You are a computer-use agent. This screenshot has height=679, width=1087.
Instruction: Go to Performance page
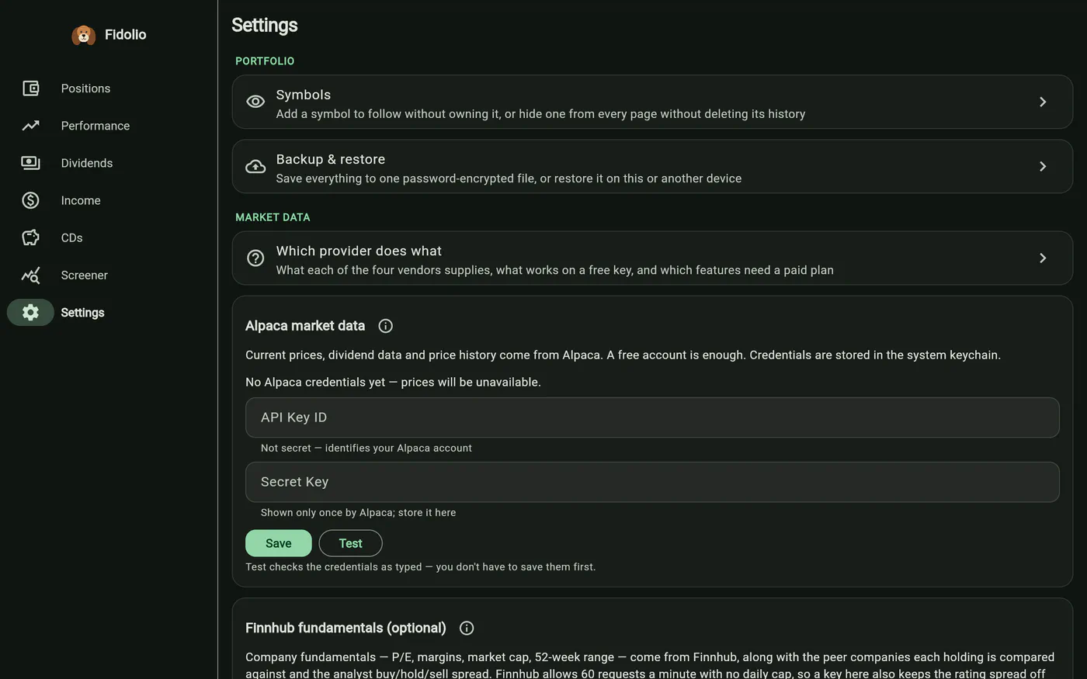click(x=96, y=126)
